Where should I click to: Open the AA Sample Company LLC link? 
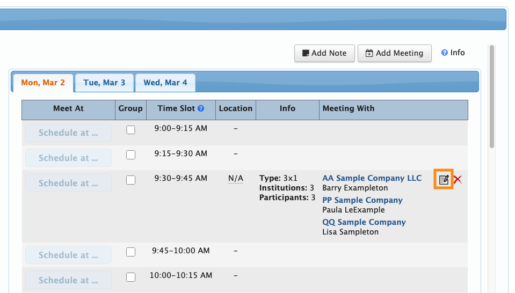click(372, 178)
